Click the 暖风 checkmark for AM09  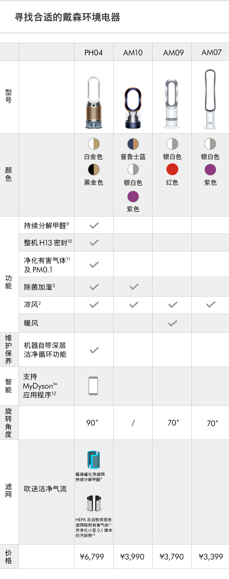coord(173,323)
